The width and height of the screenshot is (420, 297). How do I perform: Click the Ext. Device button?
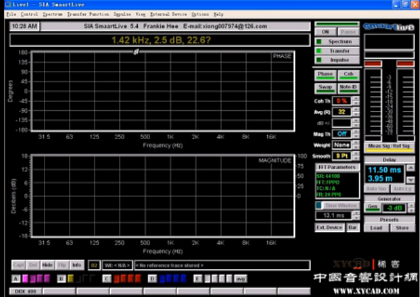(x=329, y=227)
